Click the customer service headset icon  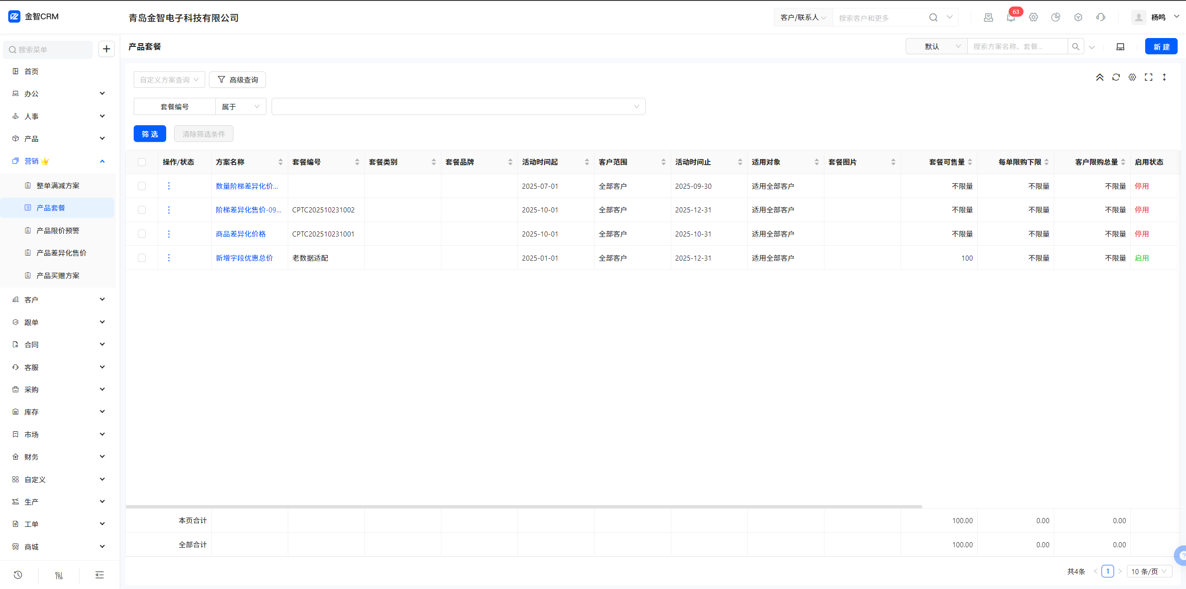pos(1101,18)
